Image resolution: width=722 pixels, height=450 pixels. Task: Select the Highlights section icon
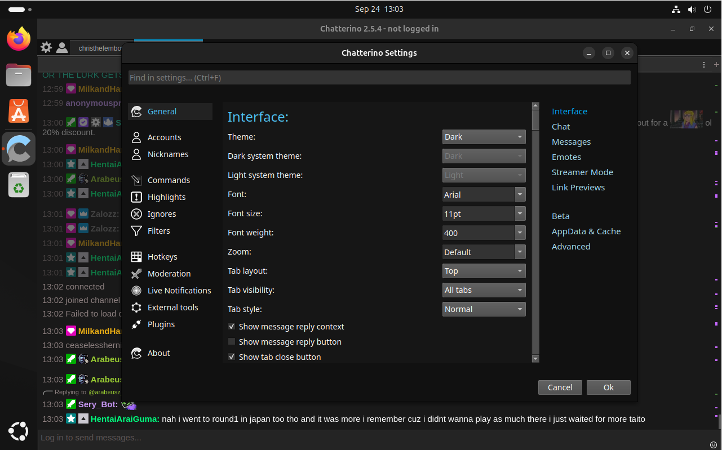point(136,197)
